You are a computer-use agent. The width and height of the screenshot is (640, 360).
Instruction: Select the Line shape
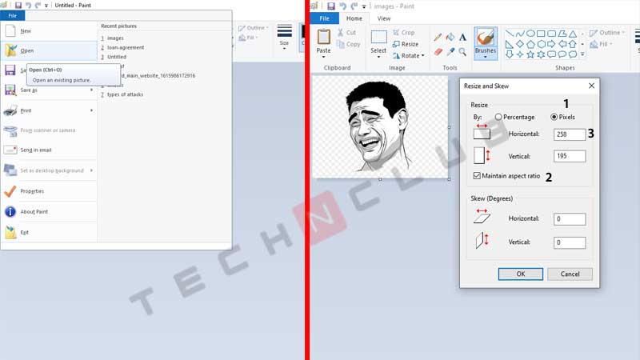coord(510,34)
